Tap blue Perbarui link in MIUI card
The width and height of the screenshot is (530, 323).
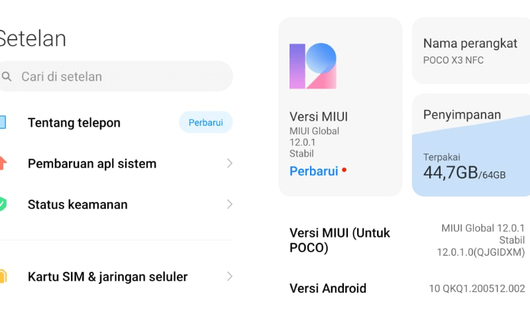coord(313,171)
